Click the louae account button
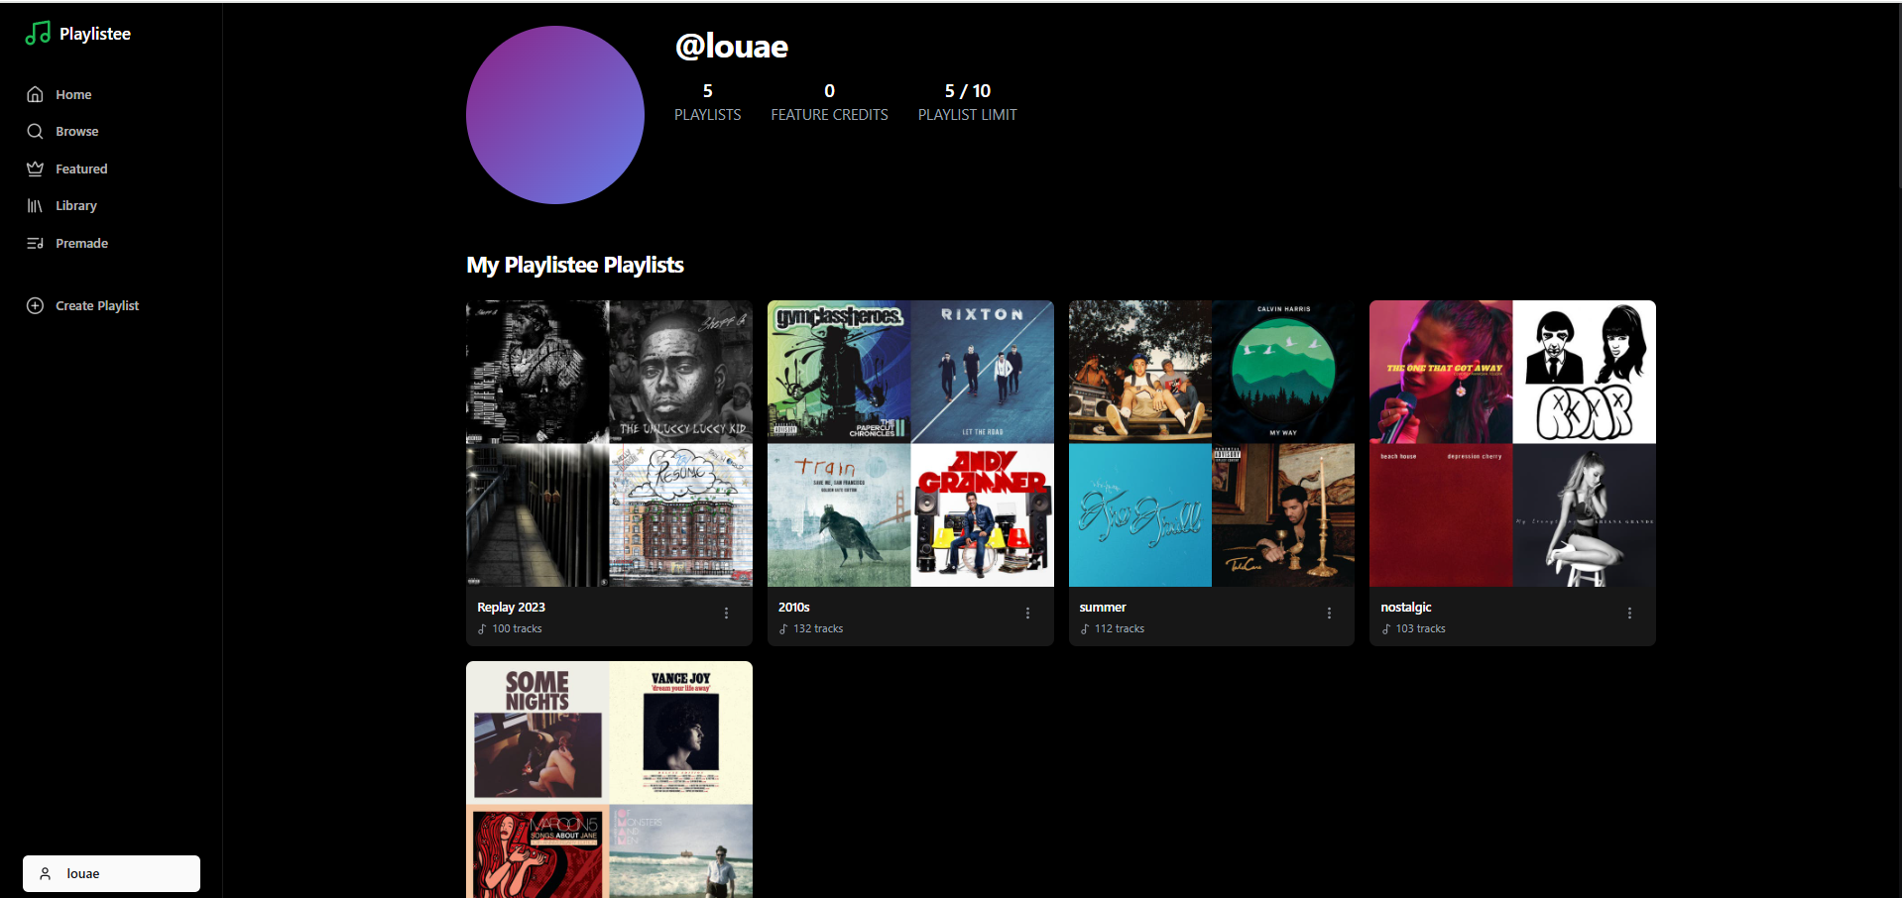Image resolution: width=1902 pixels, height=898 pixels. coord(111,873)
